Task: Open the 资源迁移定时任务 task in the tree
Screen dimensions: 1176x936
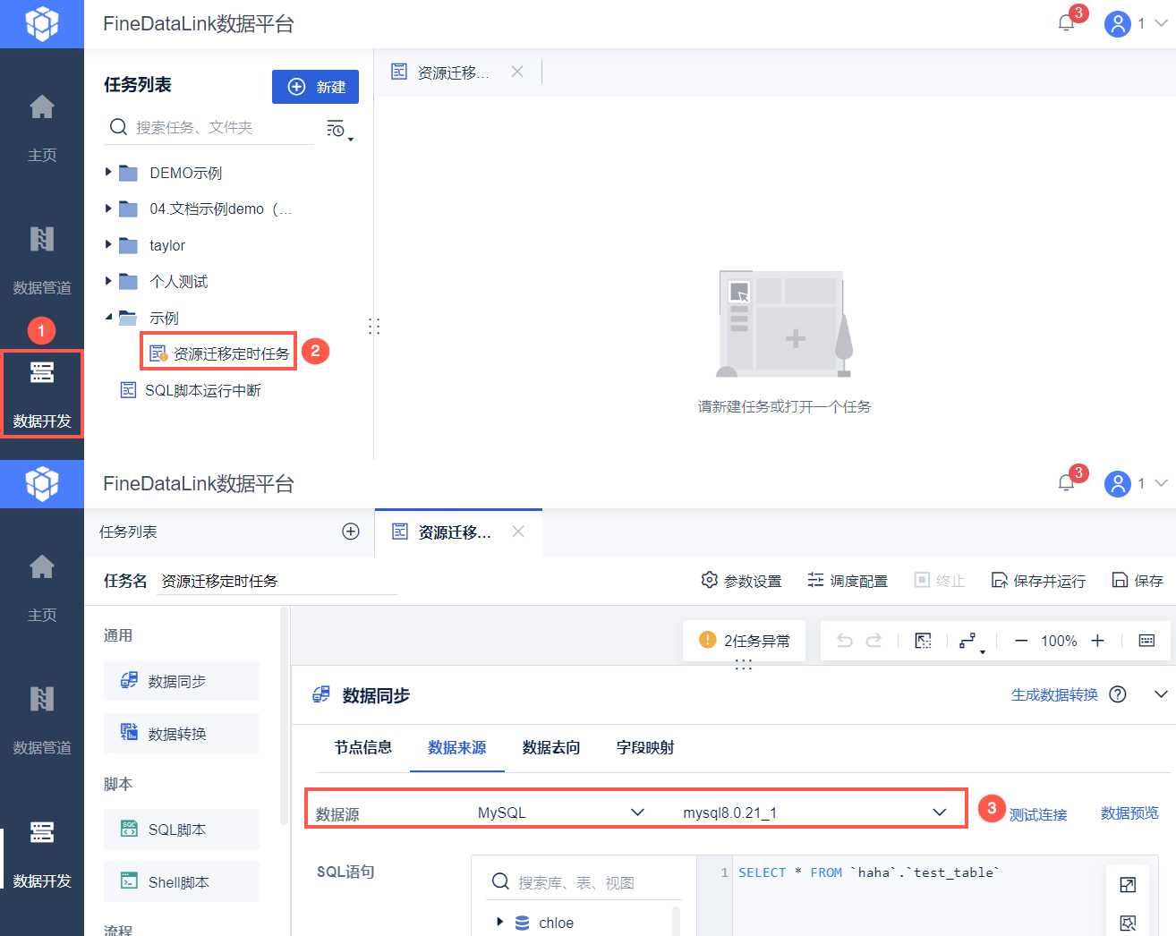Action: click(219, 353)
